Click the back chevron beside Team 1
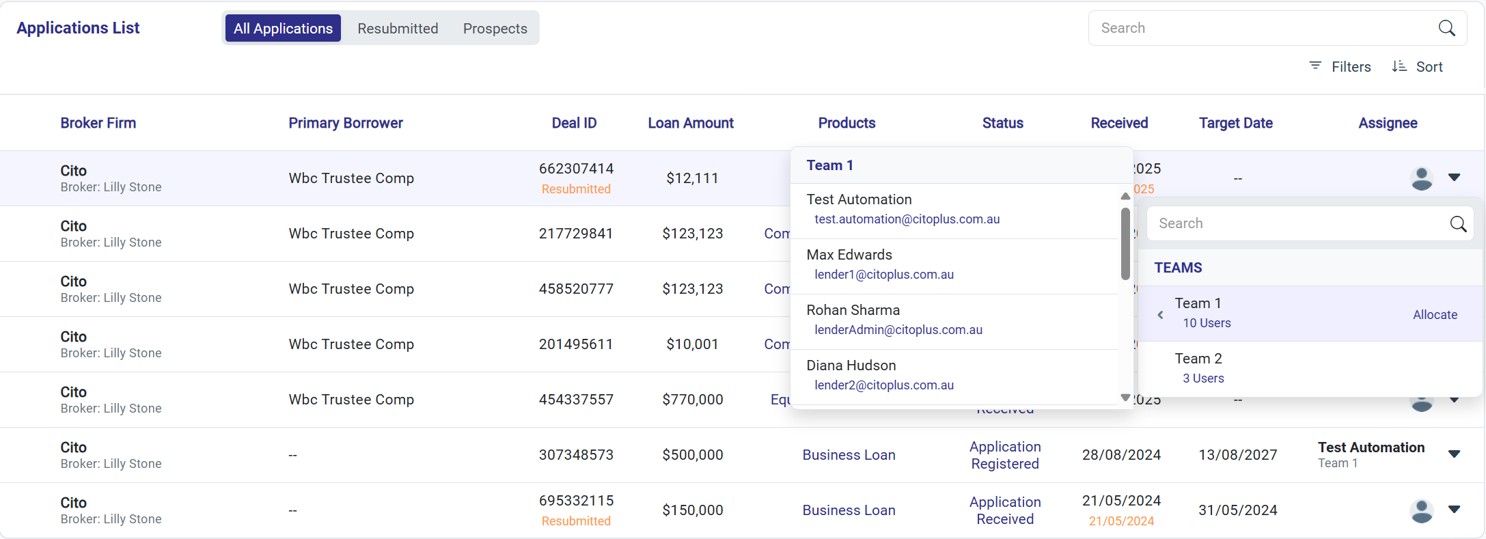 click(x=1160, y=315)
